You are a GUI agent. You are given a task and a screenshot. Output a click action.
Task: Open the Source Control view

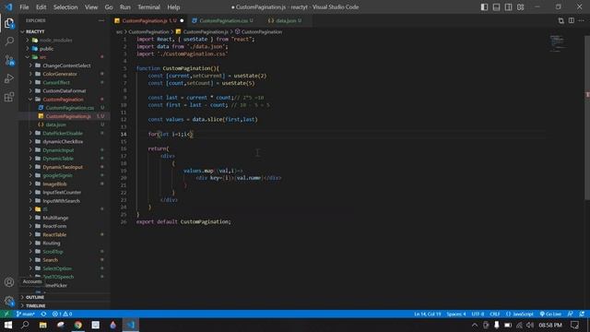click(9, 60)
